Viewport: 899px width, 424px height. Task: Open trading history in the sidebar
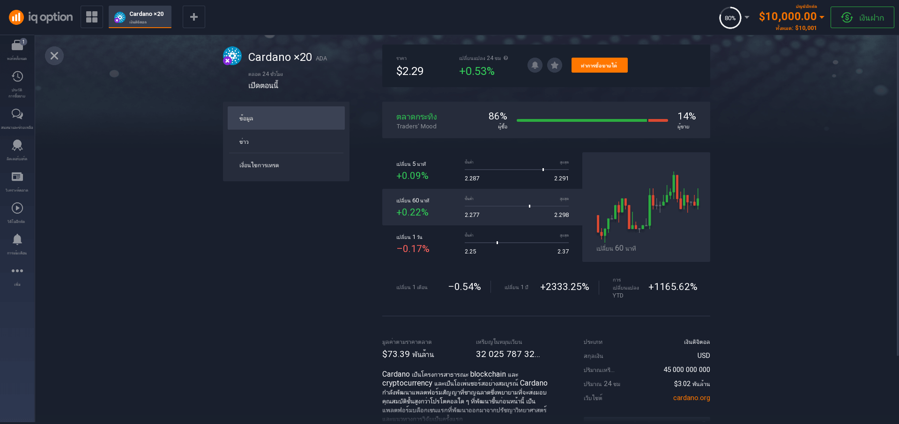(17, 77)
